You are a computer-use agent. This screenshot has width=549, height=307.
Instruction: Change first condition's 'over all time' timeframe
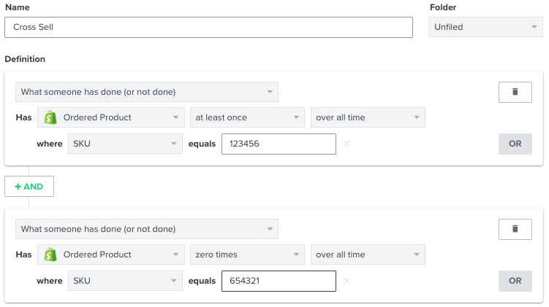(x=368, y=117)
